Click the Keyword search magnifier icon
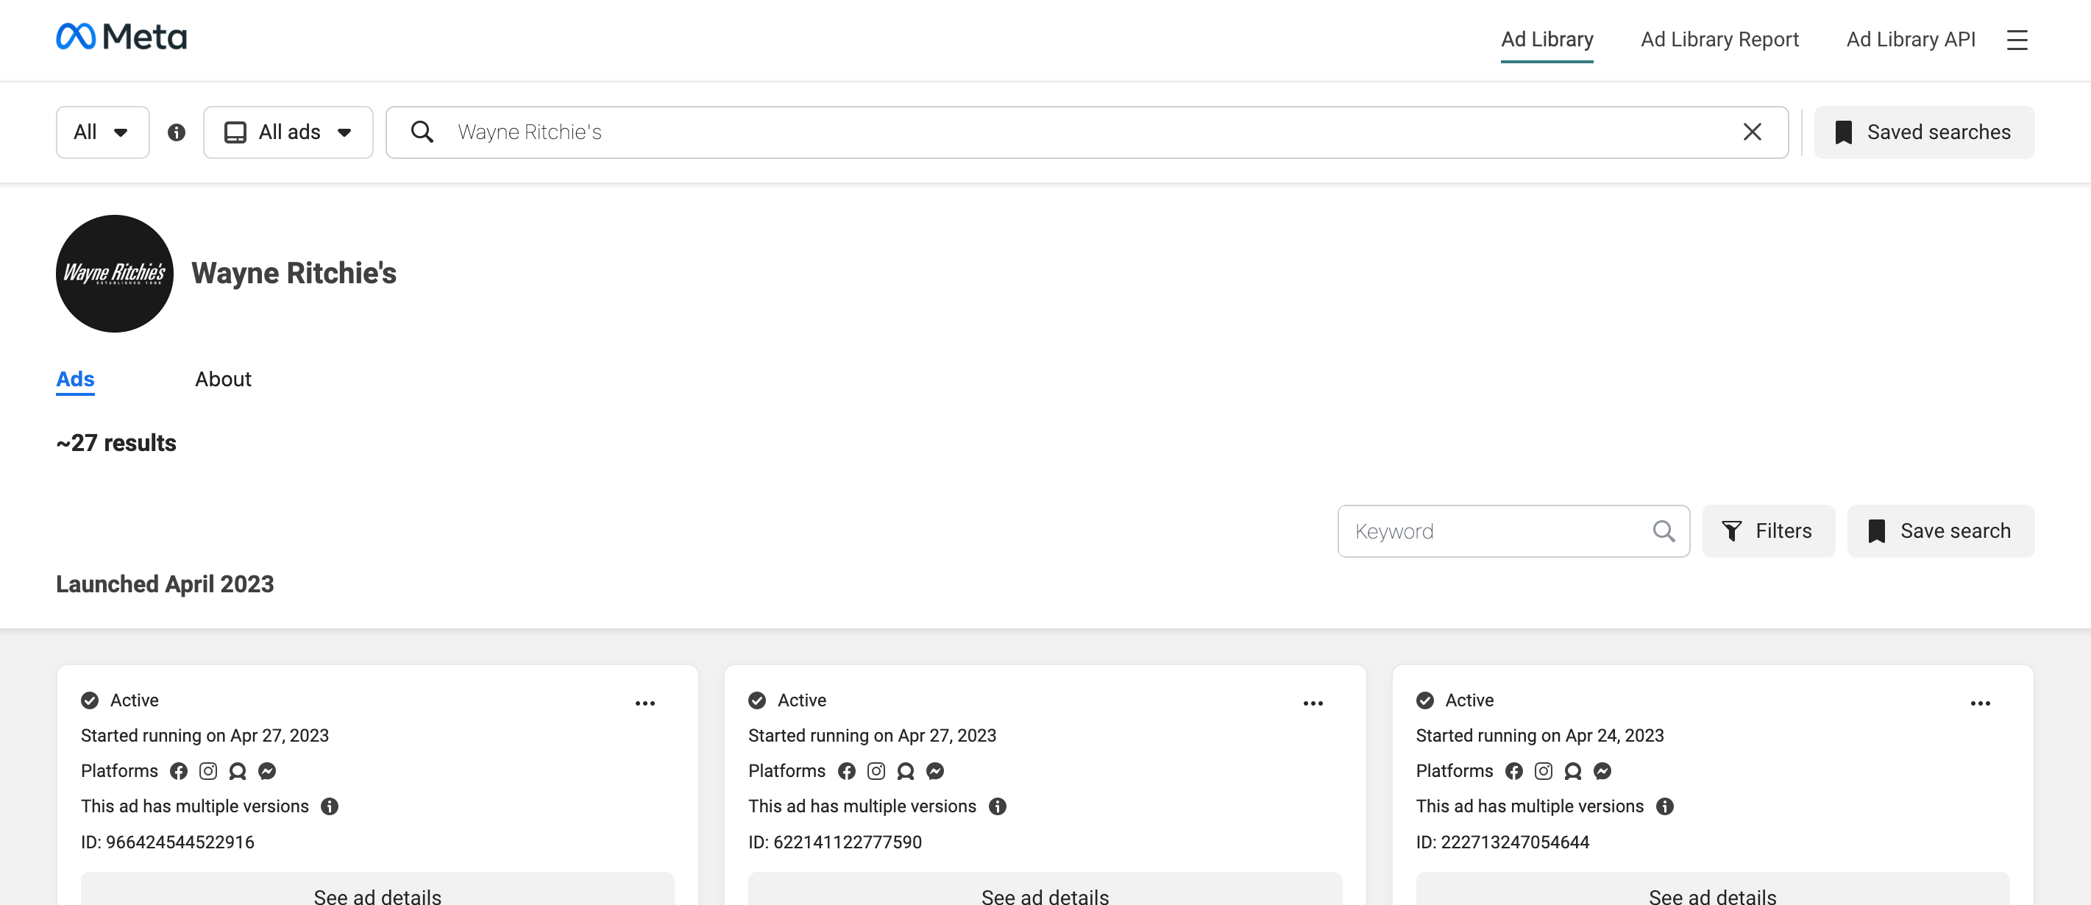Viewport: 2091px width, 905px height. [x=1664, y=530]
